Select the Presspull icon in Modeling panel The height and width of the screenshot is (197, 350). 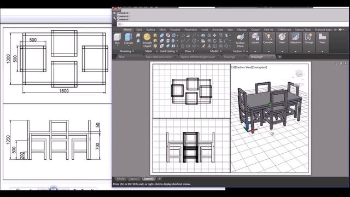(138, 40)
